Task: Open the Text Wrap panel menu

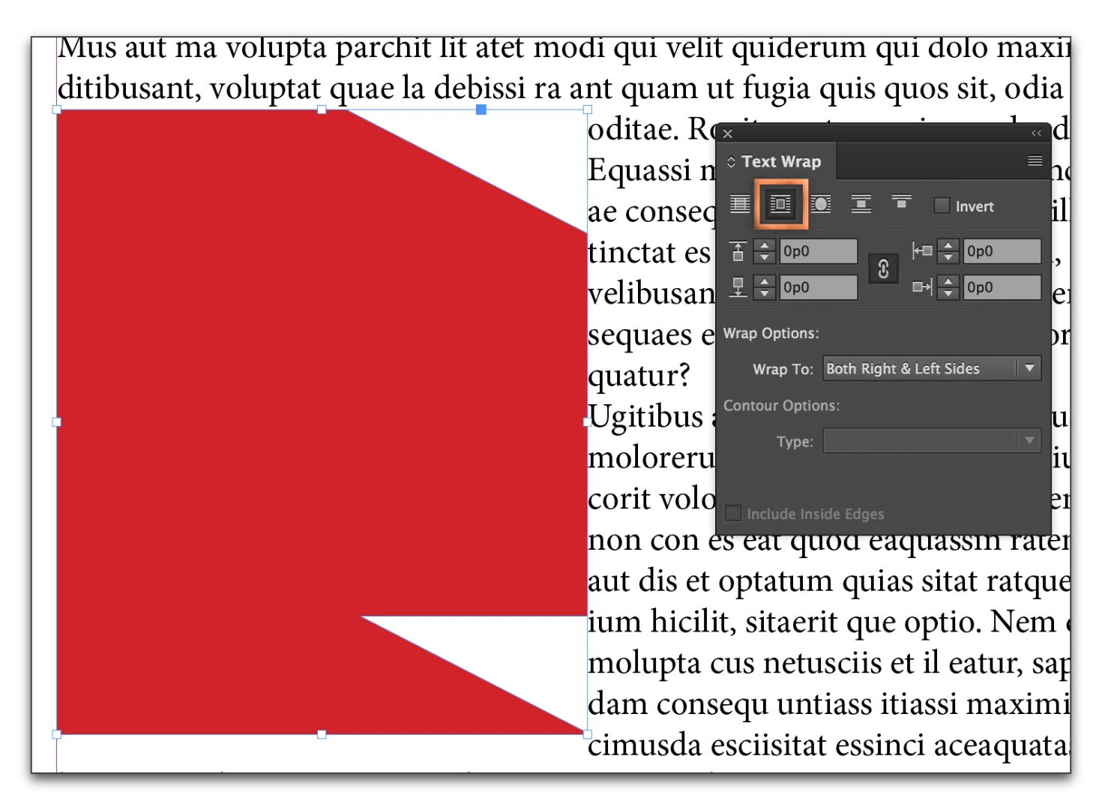Action: click(1035, 160)
